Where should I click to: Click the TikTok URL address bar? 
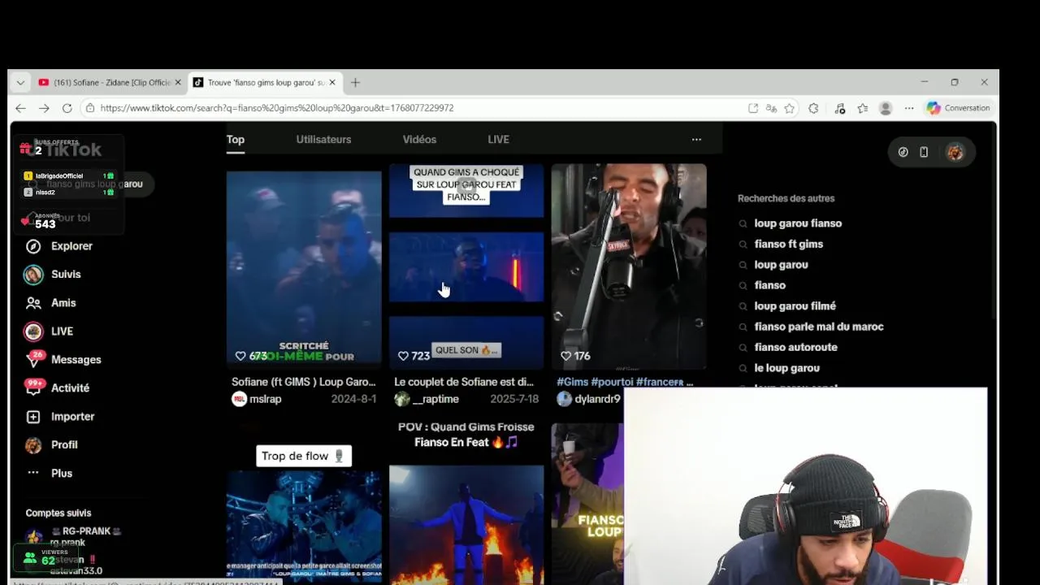[414, 108]
